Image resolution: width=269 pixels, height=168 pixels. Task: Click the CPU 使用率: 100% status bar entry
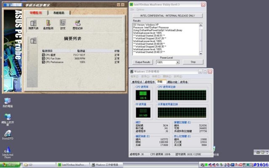(x=161, y=154)
